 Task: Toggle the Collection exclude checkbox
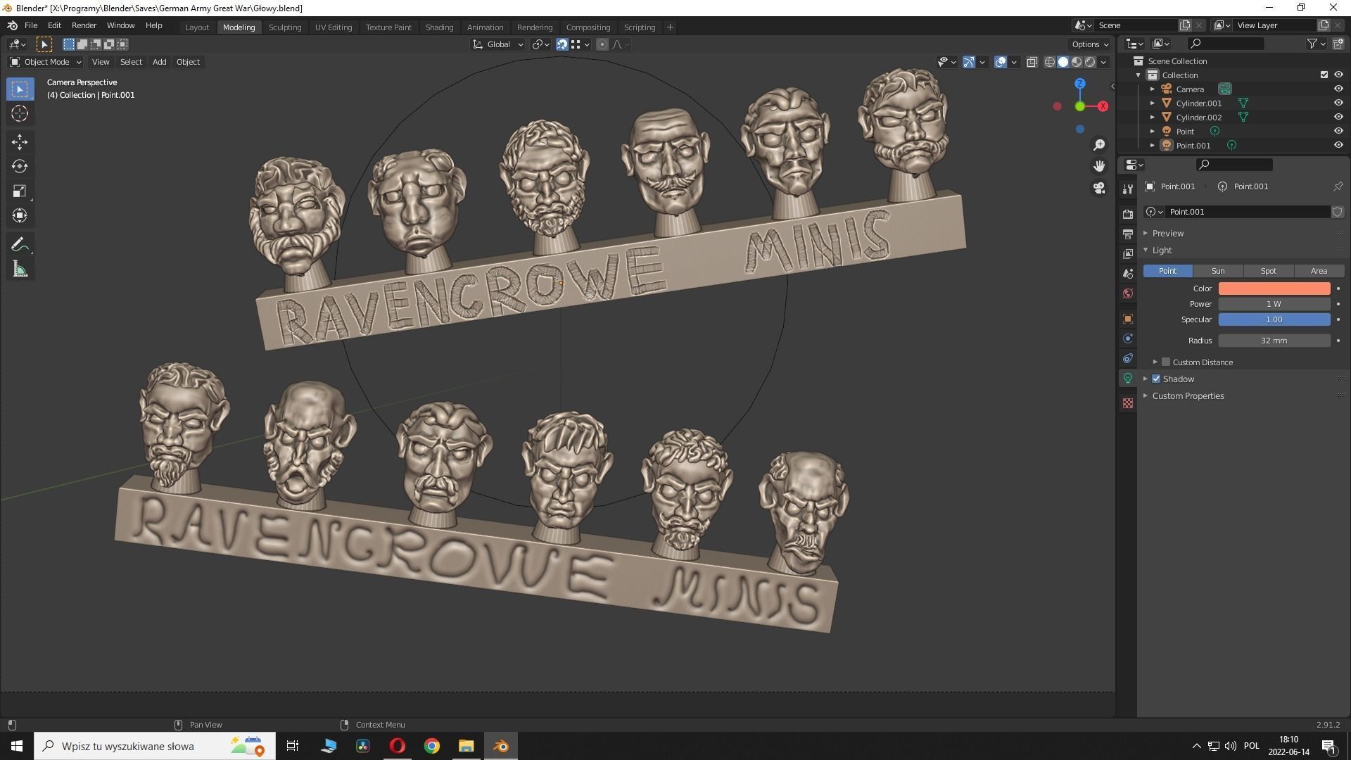tap(1324, 75)
